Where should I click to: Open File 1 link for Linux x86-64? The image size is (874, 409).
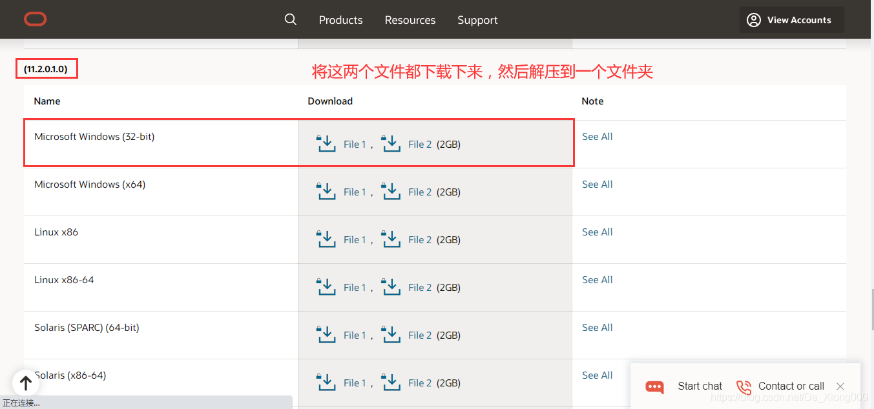[355, 288]
